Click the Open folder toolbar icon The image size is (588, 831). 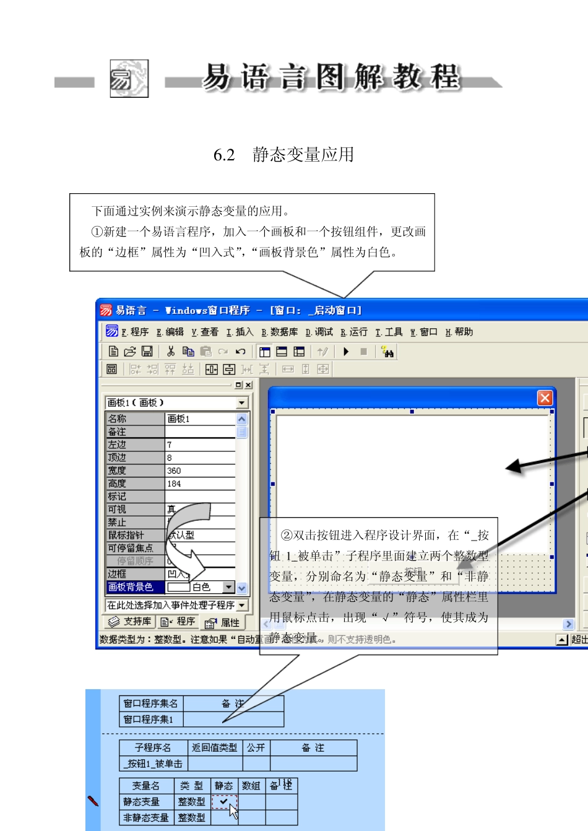pyautogui.click(x=130, y=352)
